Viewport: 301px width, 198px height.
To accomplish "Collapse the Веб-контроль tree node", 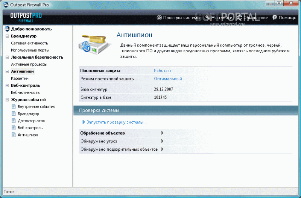I will point(7,86).
